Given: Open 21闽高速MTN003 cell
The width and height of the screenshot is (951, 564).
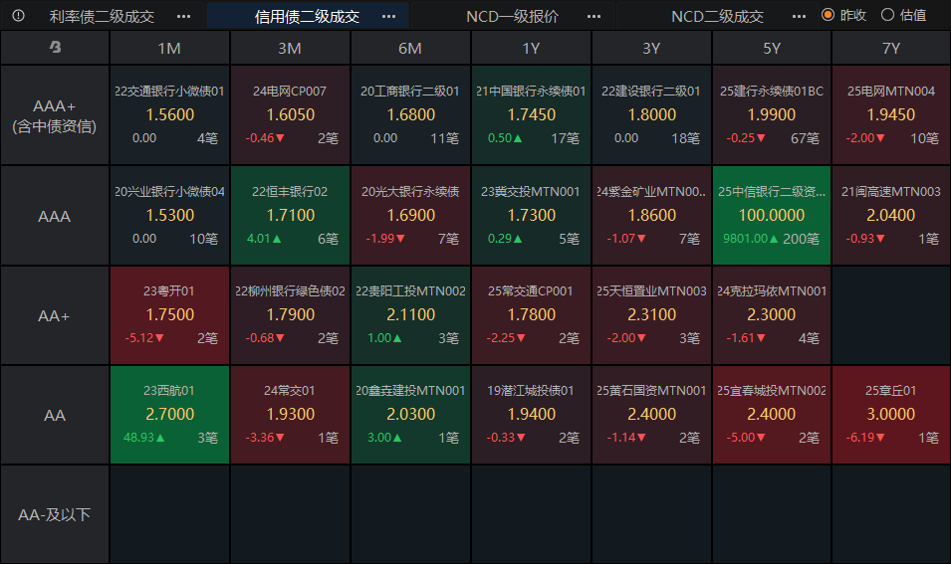Looking at the screenshot, I should pyautogui.click(x=891, y=216).
